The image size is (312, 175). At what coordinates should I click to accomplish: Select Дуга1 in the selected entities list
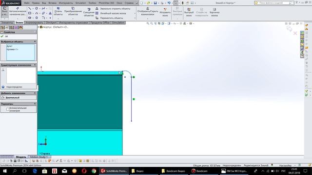click(x=9, y=46)
